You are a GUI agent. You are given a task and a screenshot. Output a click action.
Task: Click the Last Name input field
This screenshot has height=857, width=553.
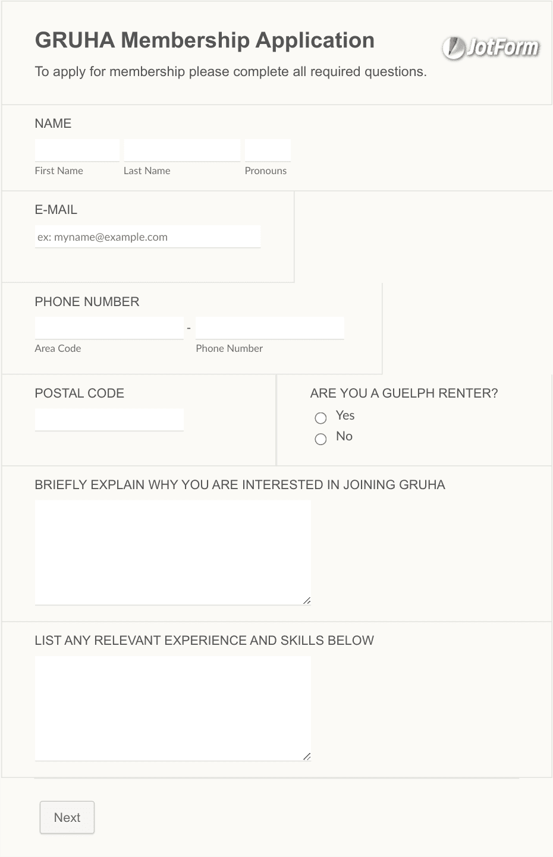pos(182,150)
